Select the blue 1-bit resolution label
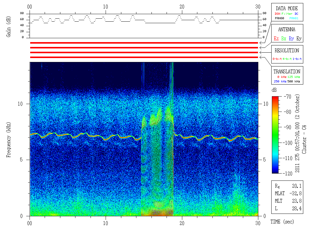Image resolution: width=309 pixels, height=231 pixels. point(297,59)
